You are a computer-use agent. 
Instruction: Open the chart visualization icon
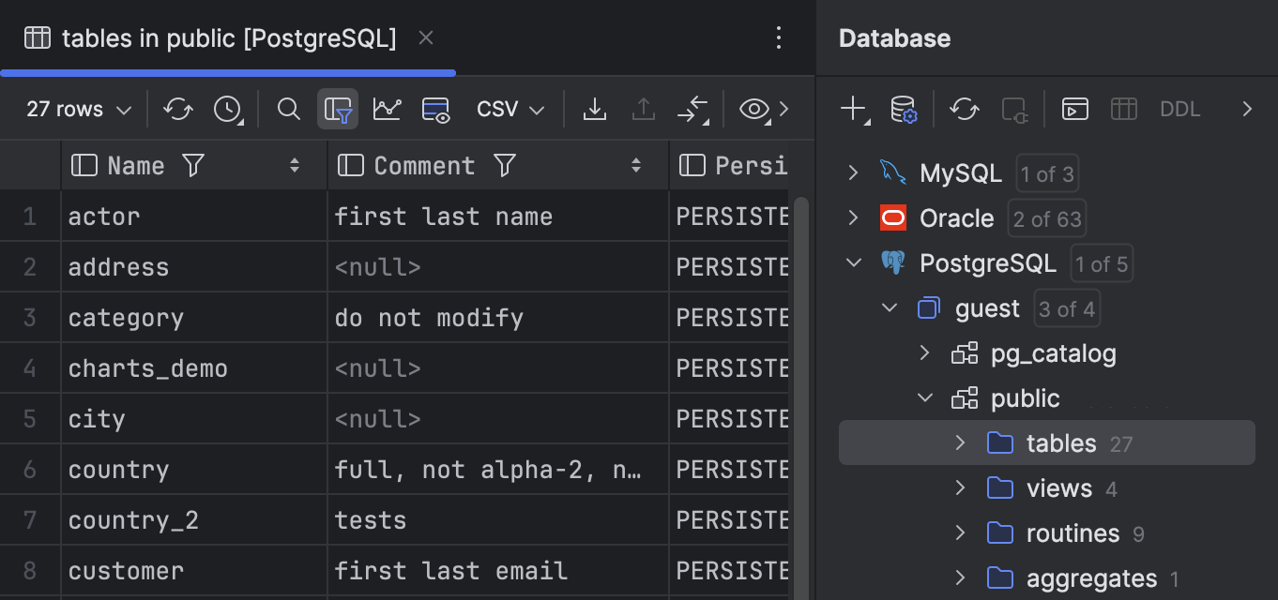(x=388, y=109)
